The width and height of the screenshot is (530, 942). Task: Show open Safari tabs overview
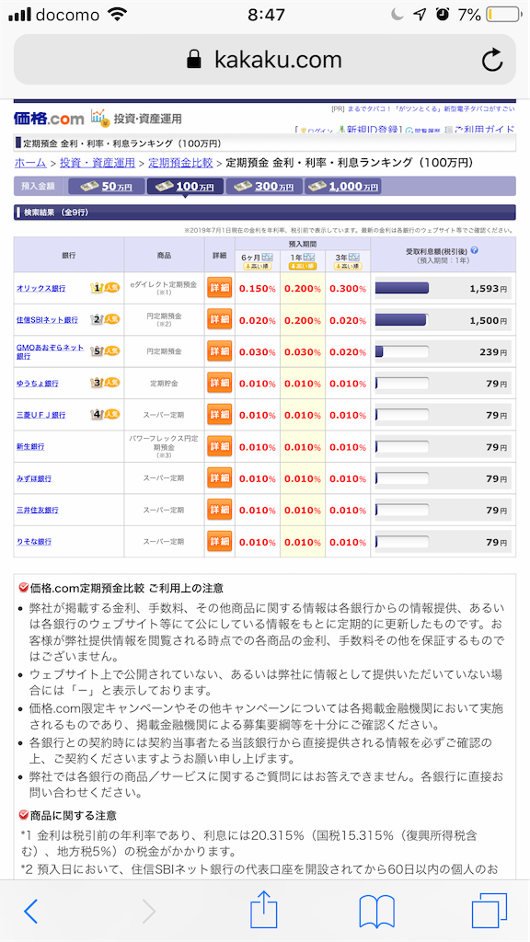point(489,912)
